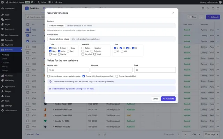The width and height of the screenshot is (223, 139).
Task: Click the Cancel button
Action: click(x=155, y=99)
